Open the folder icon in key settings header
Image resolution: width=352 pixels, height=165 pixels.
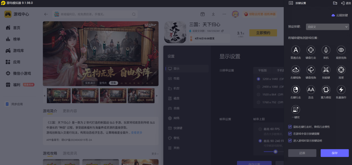tap(335, 3)
